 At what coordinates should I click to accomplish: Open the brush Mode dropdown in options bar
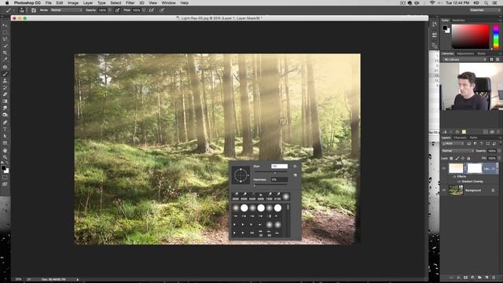66,10
